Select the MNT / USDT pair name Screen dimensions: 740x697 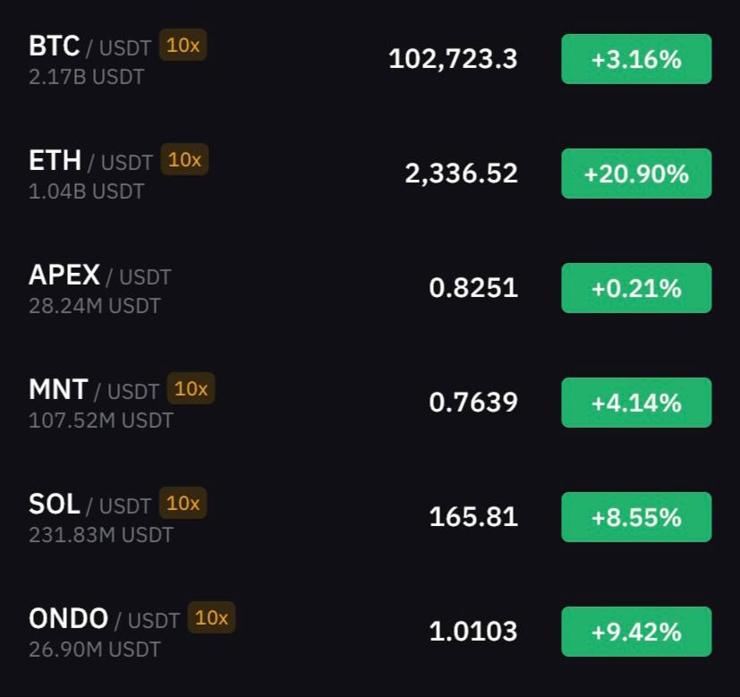(94, 390)
